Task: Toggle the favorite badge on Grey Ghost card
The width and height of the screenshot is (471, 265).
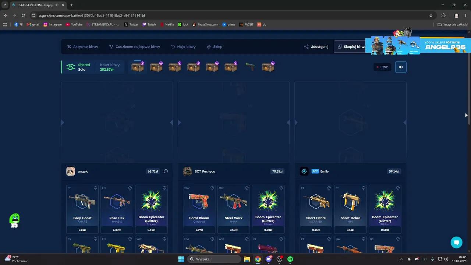Action: pyautogui.click(x=95, y=188)
